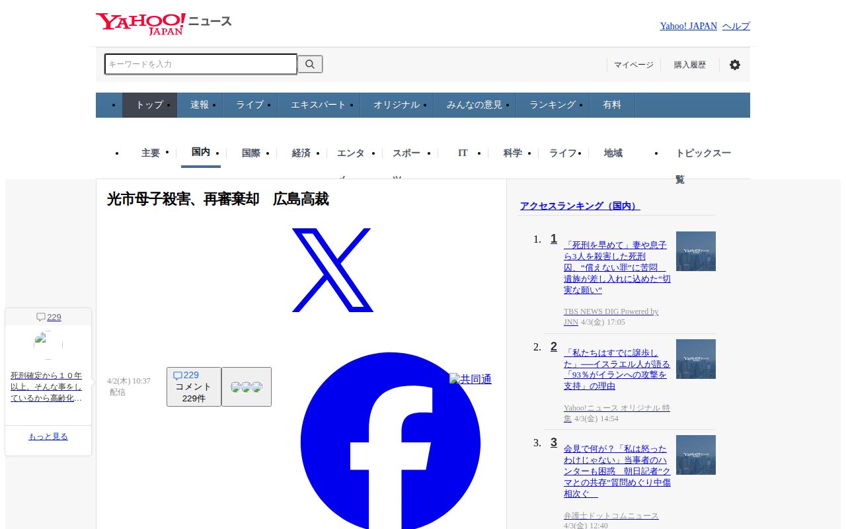
Task: Open ranking article 会見で何が？
Action: point(617,471)
